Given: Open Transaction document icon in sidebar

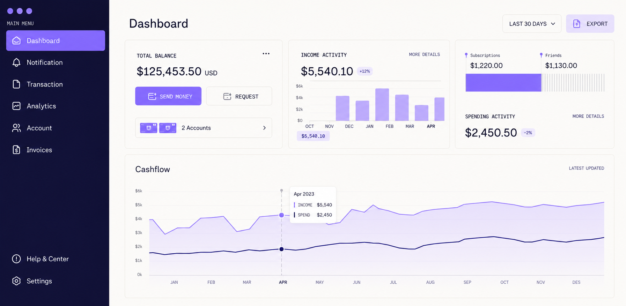Looking at the screenshot, I should click(16, 84).
